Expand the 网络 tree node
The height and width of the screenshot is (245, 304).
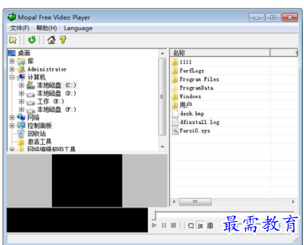[x=12, y=117]
